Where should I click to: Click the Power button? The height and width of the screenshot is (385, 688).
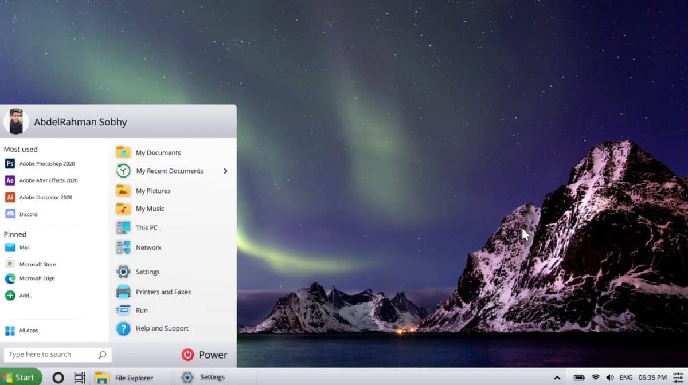205,355
